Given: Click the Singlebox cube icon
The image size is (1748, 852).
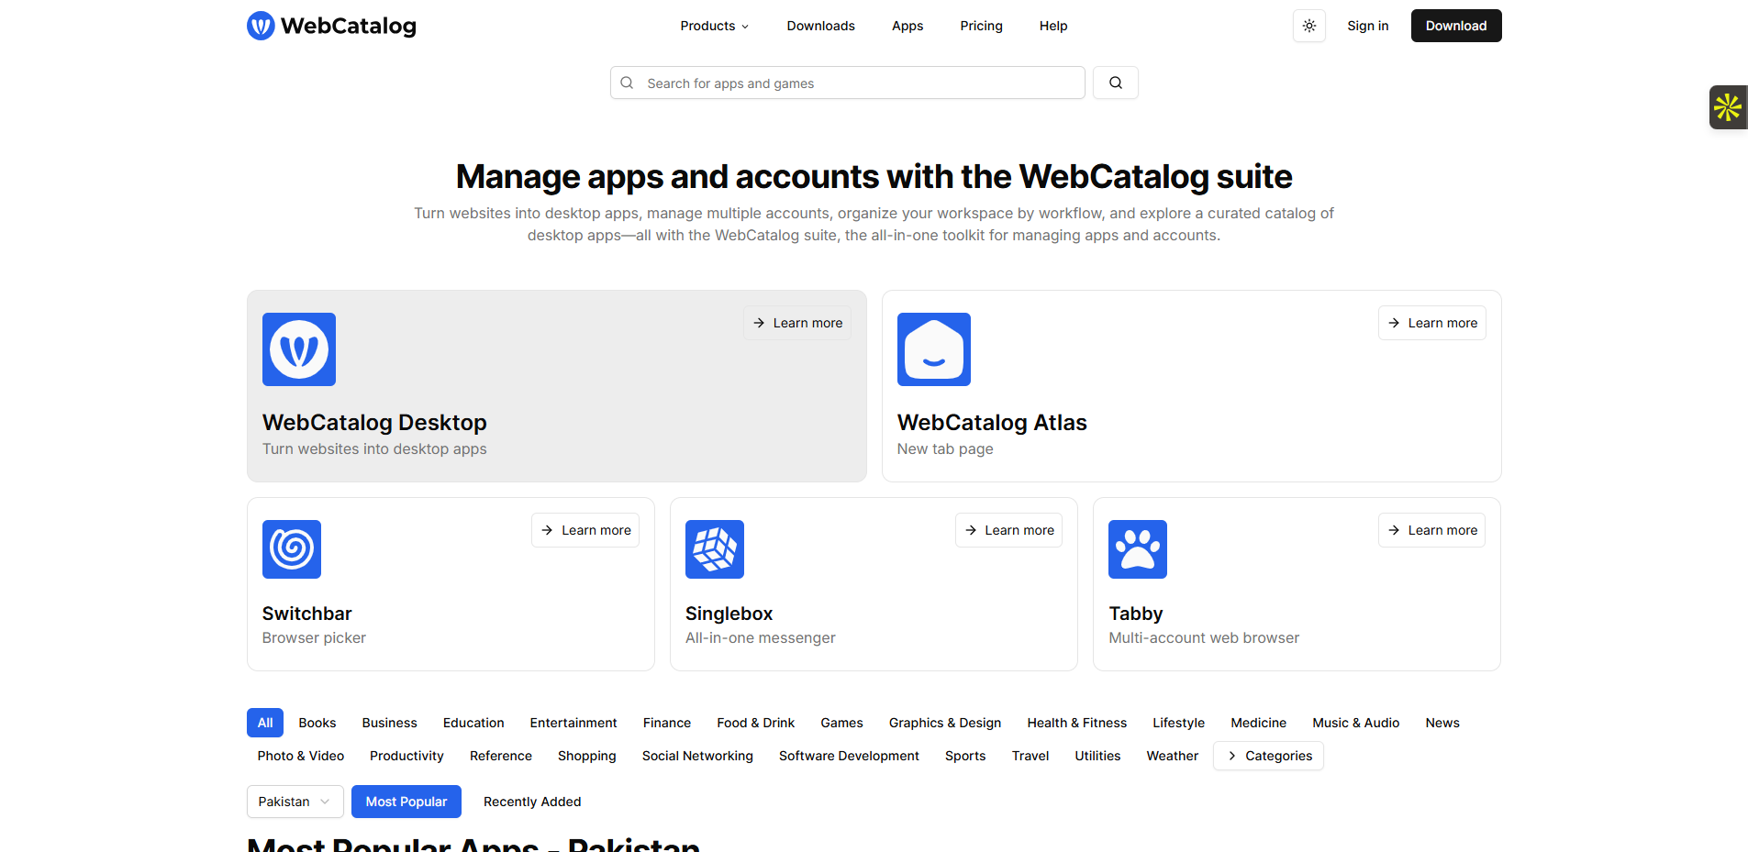Looking at the screenshot, I should click(714, 549).
